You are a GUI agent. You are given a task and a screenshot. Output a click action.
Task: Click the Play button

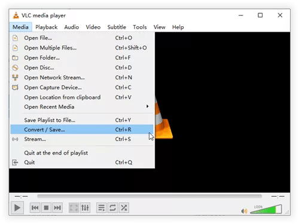coord(17,208)
